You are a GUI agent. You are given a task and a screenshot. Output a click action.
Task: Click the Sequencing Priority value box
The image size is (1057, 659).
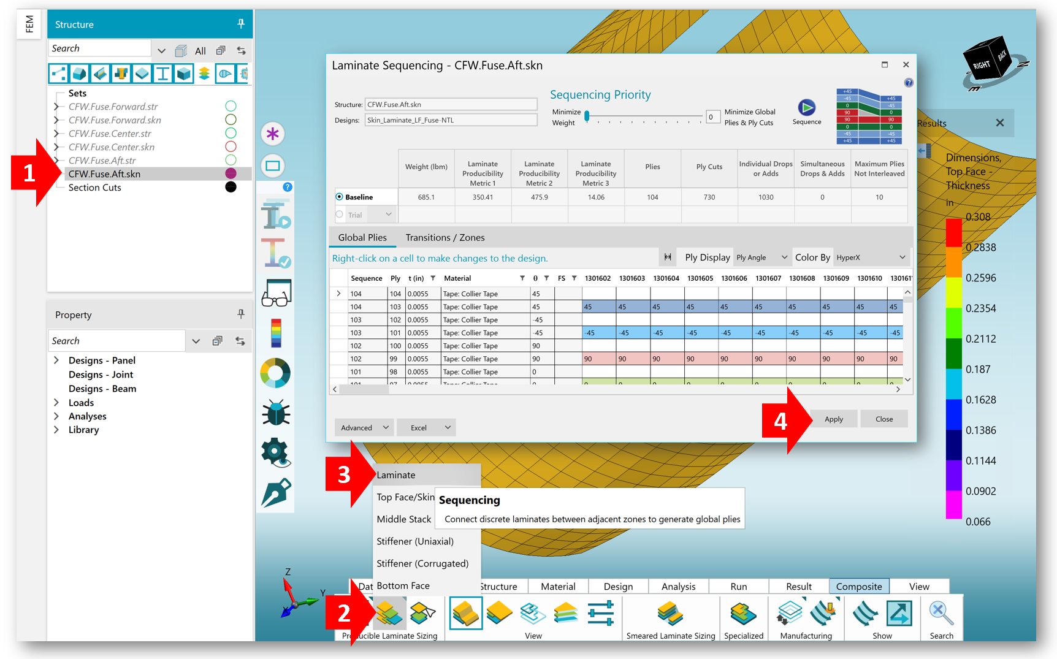pyautogui.click(x=712, y=116)
